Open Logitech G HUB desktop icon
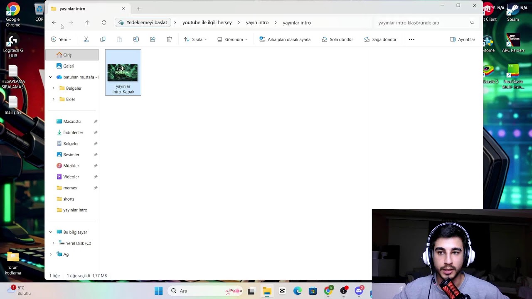 13,46
